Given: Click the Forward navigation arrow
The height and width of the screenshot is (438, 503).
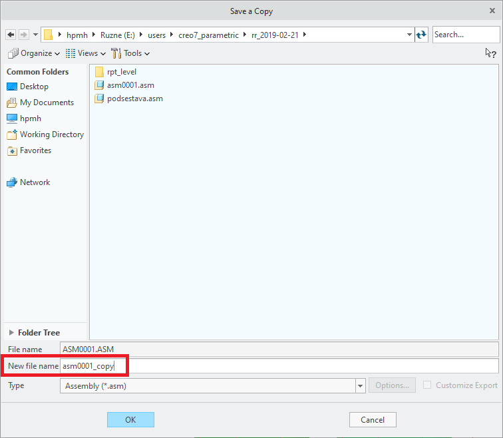Looking at the screenshot, I should (24, 35).
